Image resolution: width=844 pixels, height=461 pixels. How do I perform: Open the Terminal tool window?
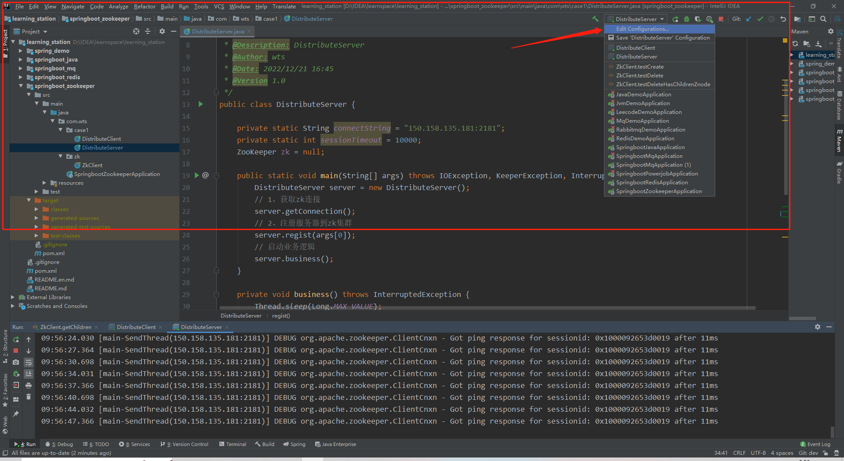point(233,444)
